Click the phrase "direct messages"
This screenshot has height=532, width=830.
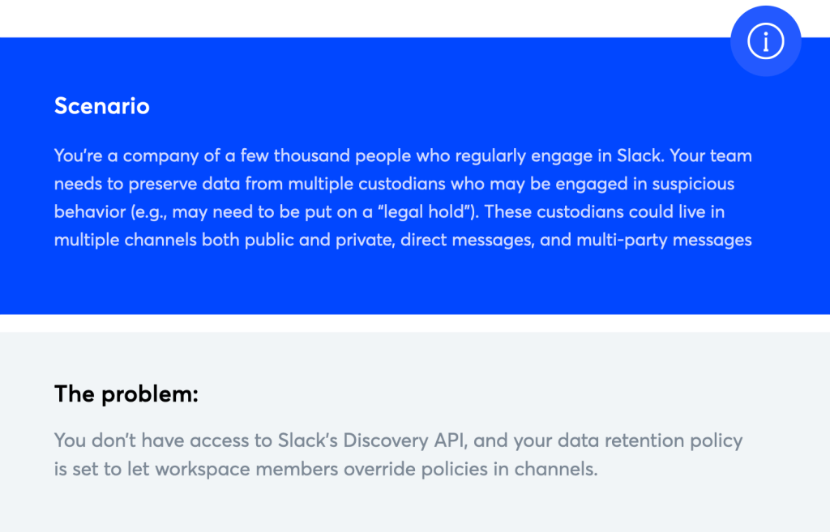click(466, 240)
